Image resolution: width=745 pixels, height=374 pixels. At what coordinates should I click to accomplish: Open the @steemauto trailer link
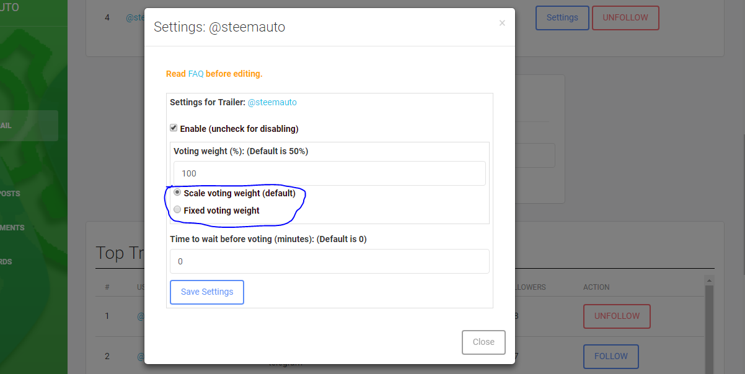(x=272, y=102)
